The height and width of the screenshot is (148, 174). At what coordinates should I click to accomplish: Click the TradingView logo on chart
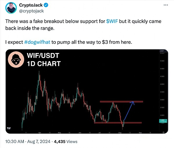click(9, 128)
